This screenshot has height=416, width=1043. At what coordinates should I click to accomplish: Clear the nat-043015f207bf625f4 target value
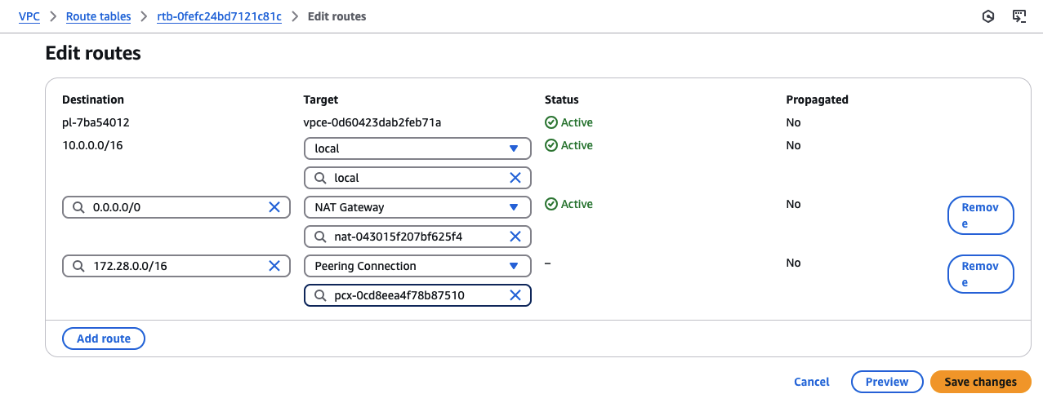(515, 237)
